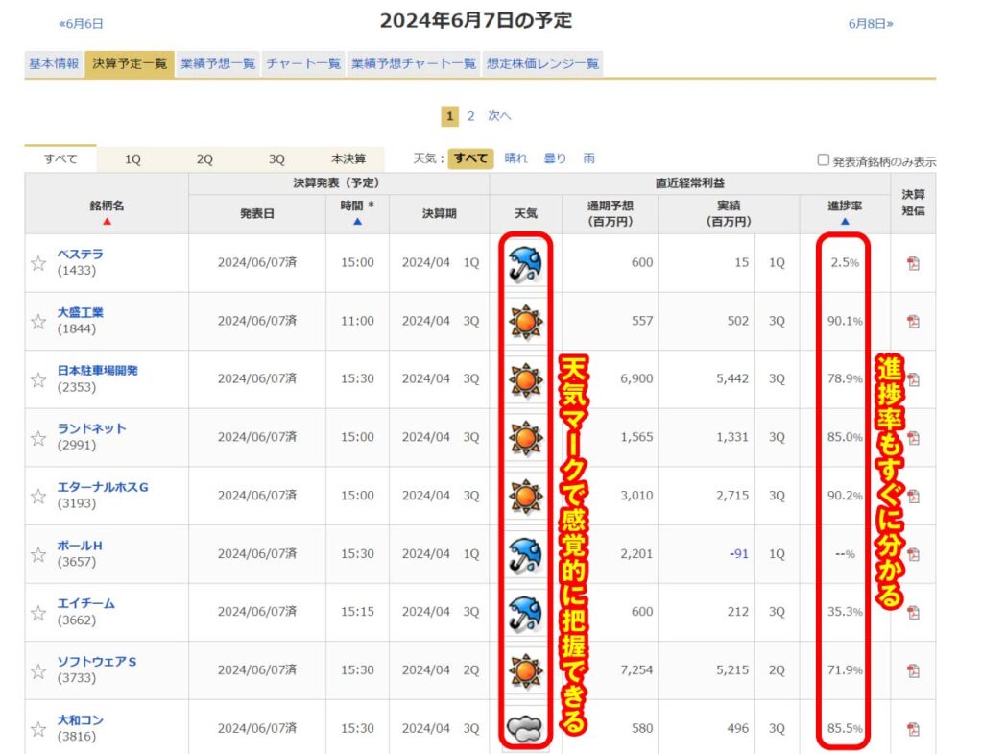Screen dimensions: 983x754
Task: Open 想定株価レンジ一覧 tab
Action: click(542, 63)
